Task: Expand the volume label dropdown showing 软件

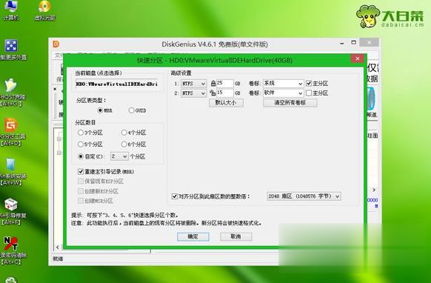Action: (x=284, y=93)
